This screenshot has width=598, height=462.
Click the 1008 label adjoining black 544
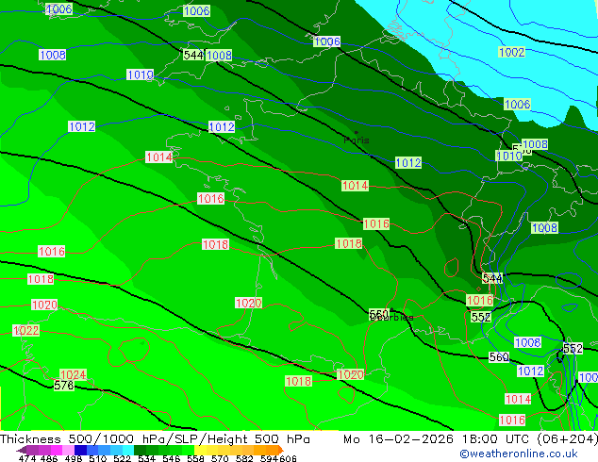coord(219,56)
